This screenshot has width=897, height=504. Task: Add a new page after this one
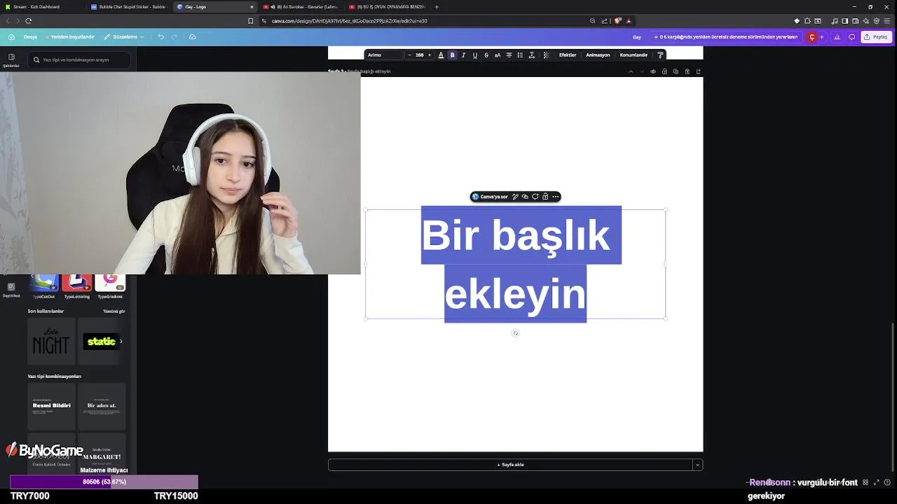tap(698, 71)
